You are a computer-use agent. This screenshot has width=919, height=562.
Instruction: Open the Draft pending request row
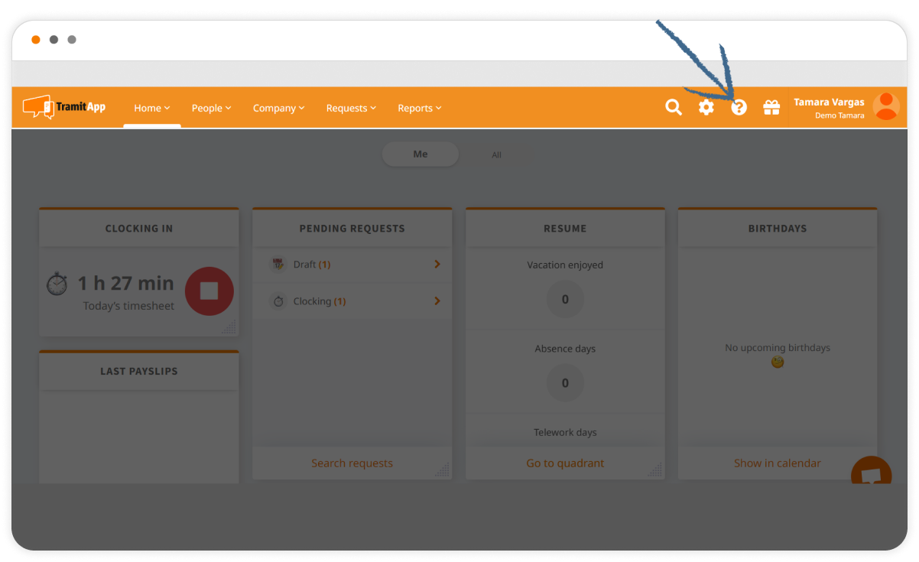click(352, 265)
